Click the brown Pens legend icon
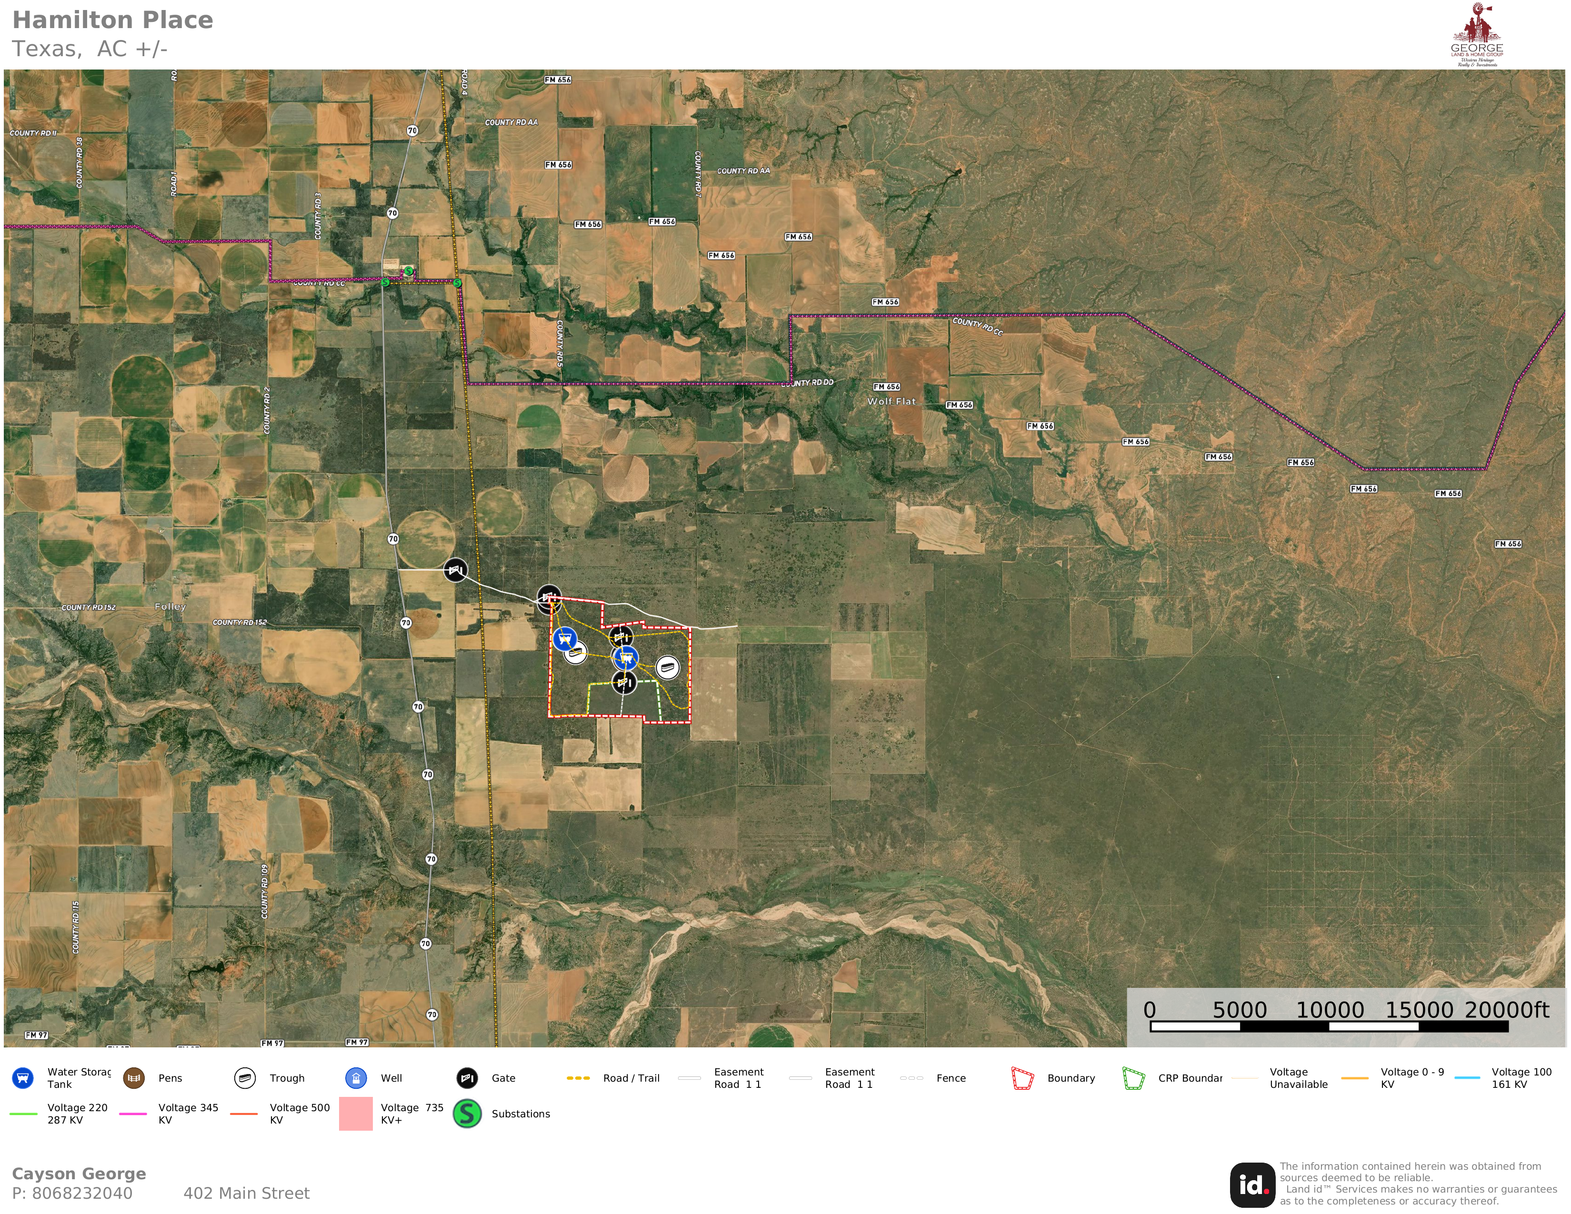Screen dimensions: 1571x1214 134,1078
